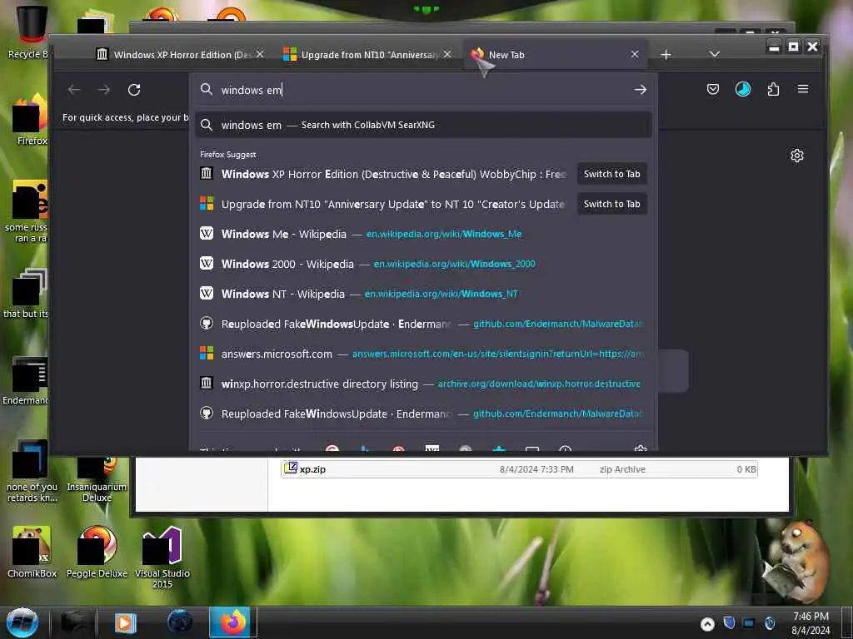The image size is (853, 639).
Task: Open the Windows Start orb
Action: (x=22, y=622)
